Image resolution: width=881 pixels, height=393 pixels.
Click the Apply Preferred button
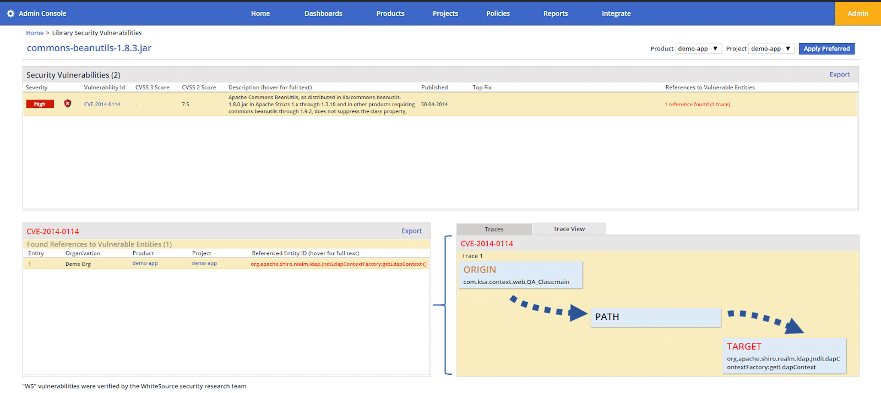[x=826, y=48]
